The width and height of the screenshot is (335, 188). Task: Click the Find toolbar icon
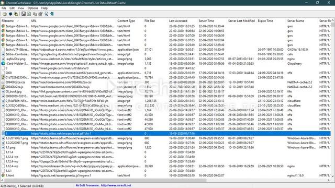46,14
